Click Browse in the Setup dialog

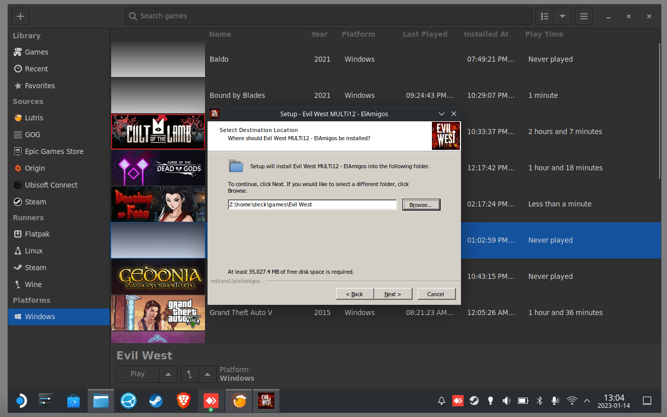point(421,205)
